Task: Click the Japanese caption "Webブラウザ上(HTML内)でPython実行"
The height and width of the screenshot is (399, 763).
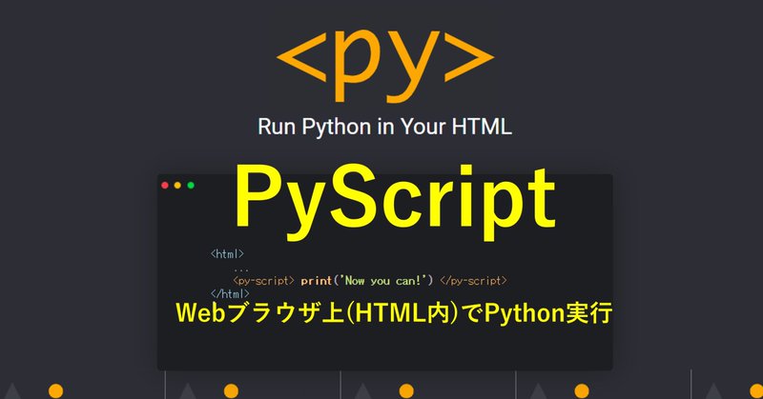Action: click(394, 313)
